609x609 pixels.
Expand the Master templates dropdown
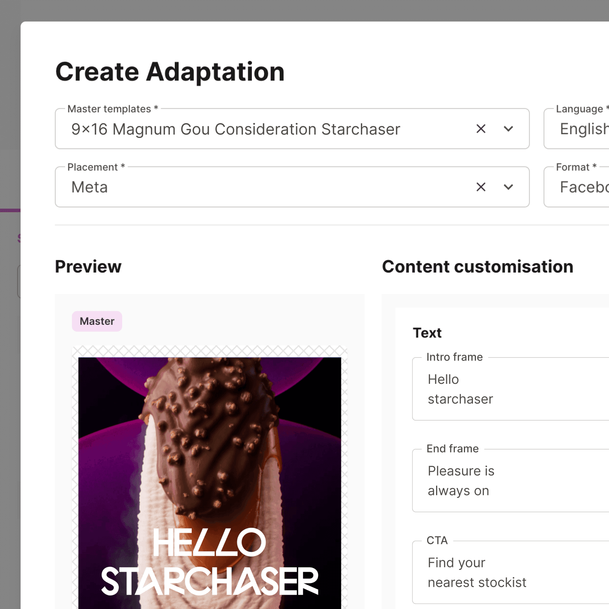click(508, 129)
